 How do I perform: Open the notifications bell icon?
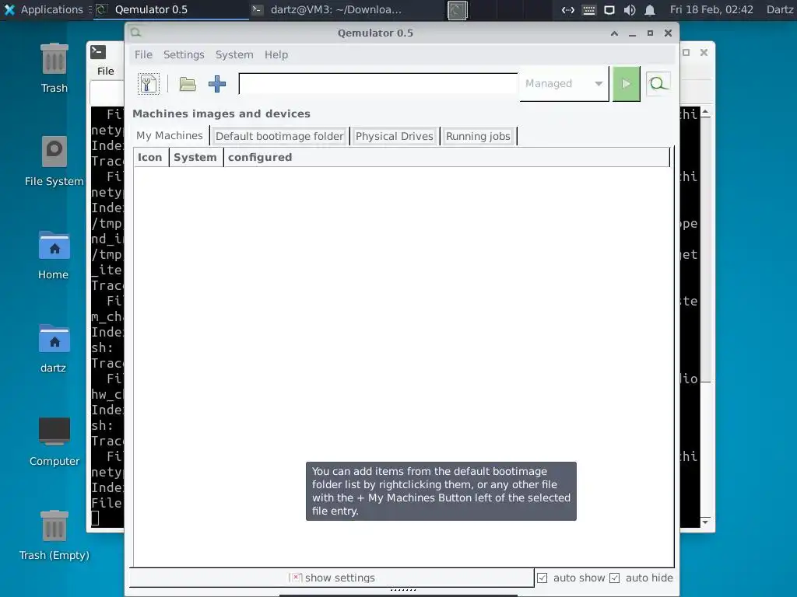[650, 10]
